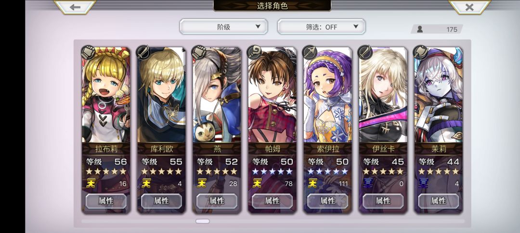The width and height of the screenshot is (520, 233).
Task: Click the fist class icon on 拉布莉
Action: click(x=88, y=52)
